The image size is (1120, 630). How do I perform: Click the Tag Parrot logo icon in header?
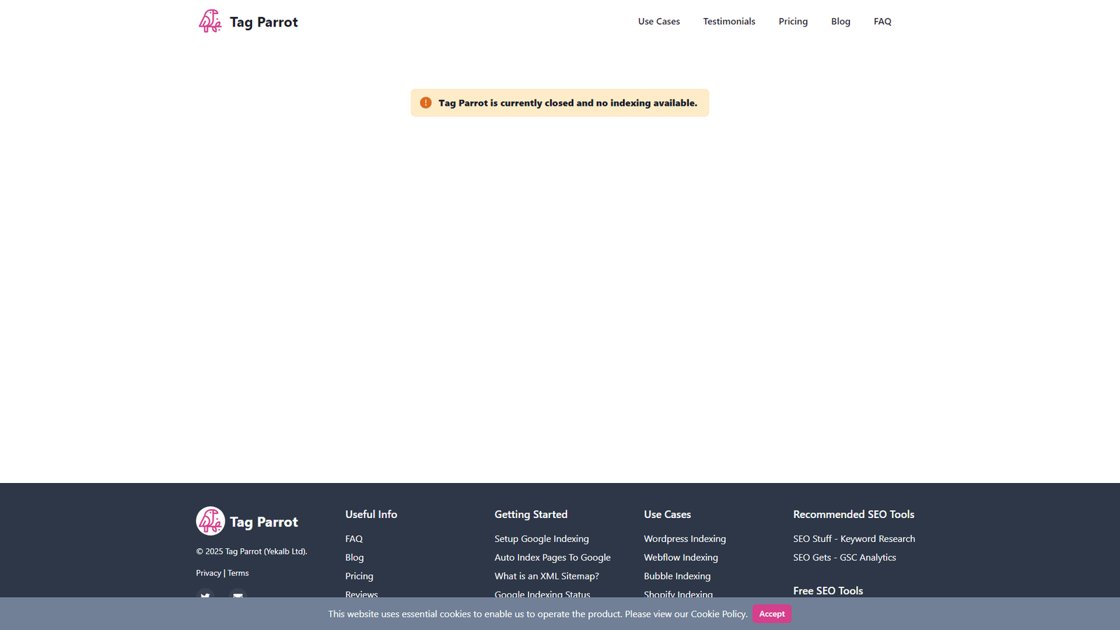(210, 21)
